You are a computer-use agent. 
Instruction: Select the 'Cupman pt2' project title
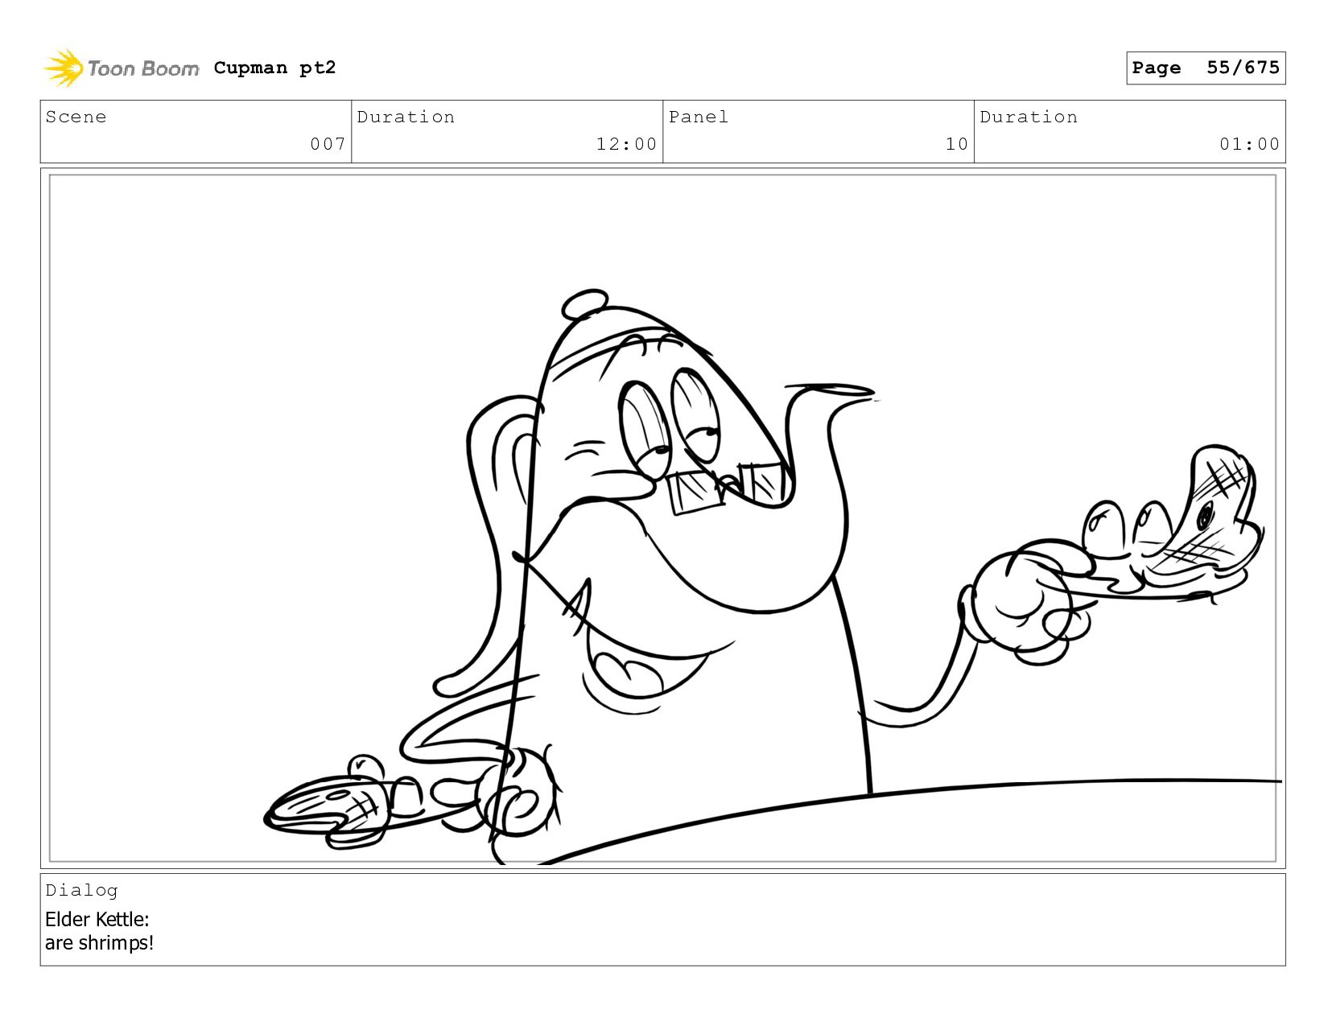click(274, 68)
